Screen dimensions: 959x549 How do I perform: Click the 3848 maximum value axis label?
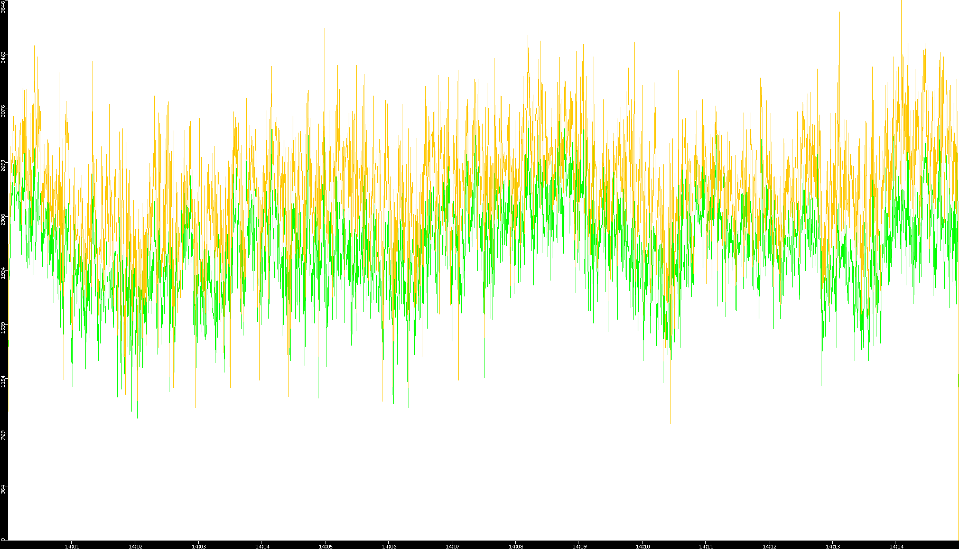coord(4,6)
